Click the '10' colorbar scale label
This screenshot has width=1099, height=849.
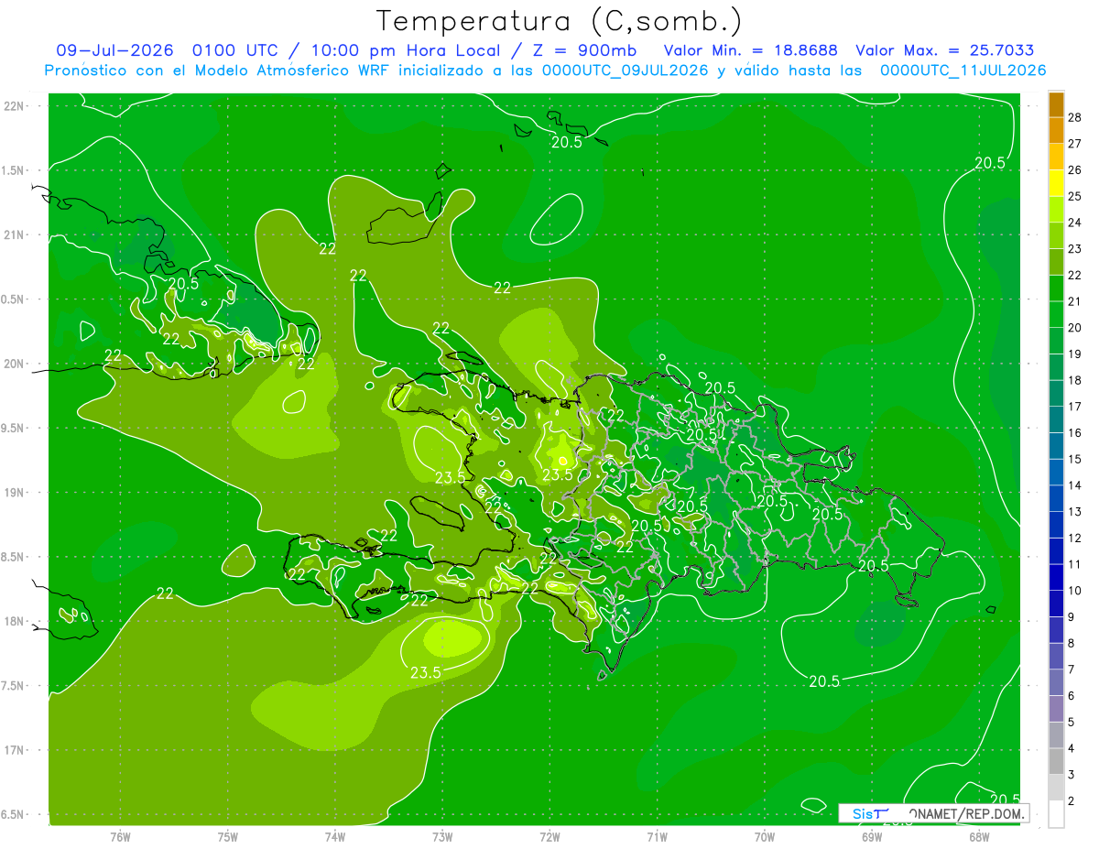(1074, 591)
